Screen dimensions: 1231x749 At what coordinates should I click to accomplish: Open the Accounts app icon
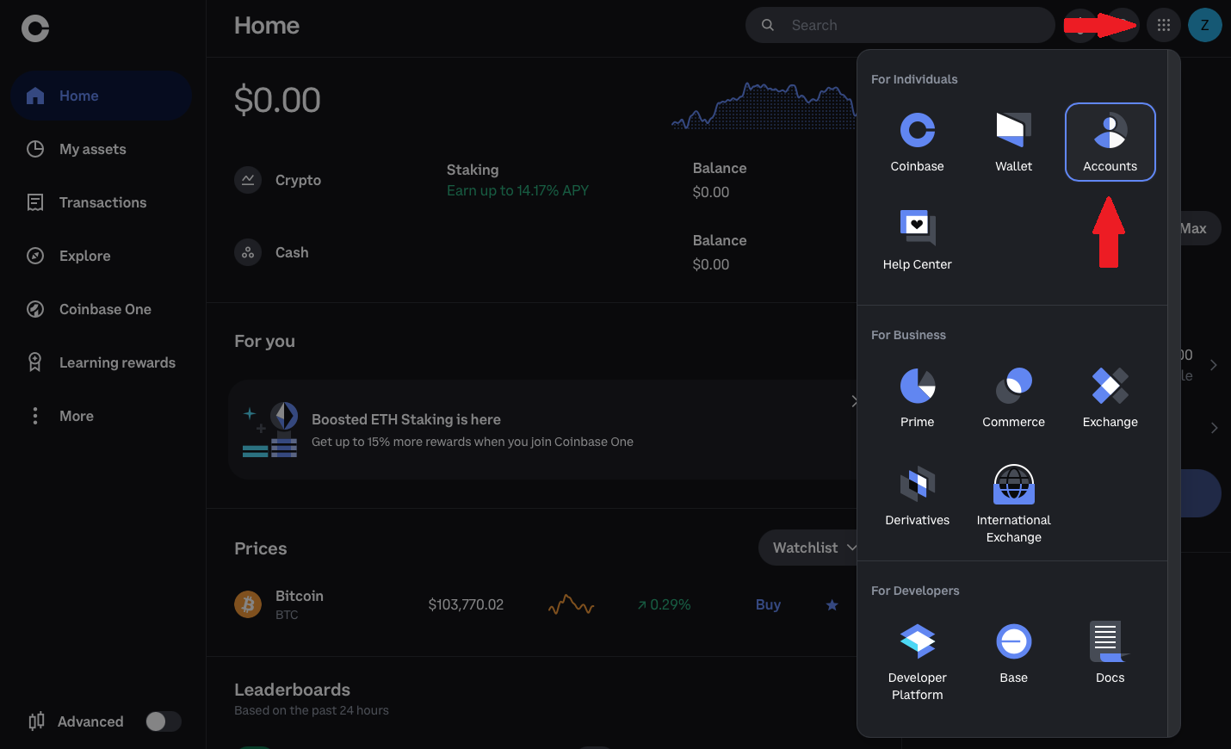(x=1110, y=142)
